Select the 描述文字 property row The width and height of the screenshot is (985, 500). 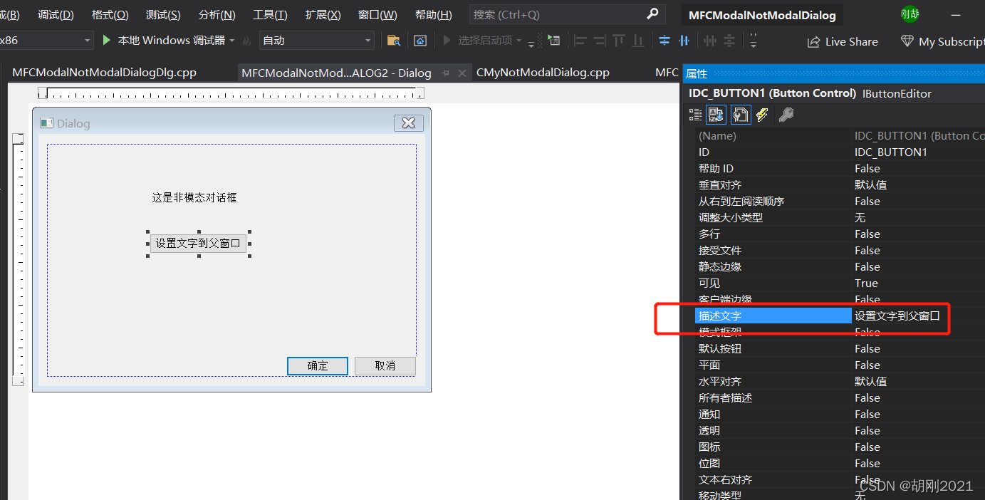click(840, 316)
